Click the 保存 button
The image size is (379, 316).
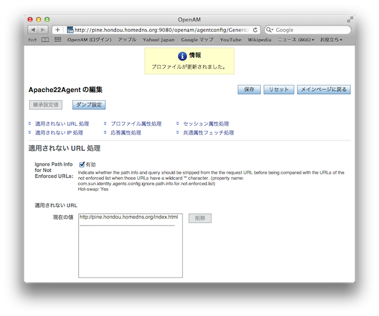[x=249, y=90]
